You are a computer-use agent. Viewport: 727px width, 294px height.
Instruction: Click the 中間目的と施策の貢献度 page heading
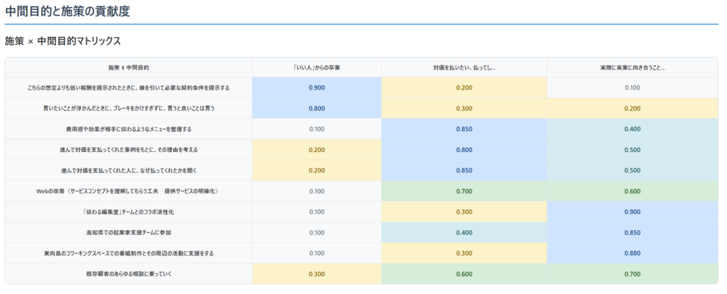pyautogui.click(x=67, y=12)
